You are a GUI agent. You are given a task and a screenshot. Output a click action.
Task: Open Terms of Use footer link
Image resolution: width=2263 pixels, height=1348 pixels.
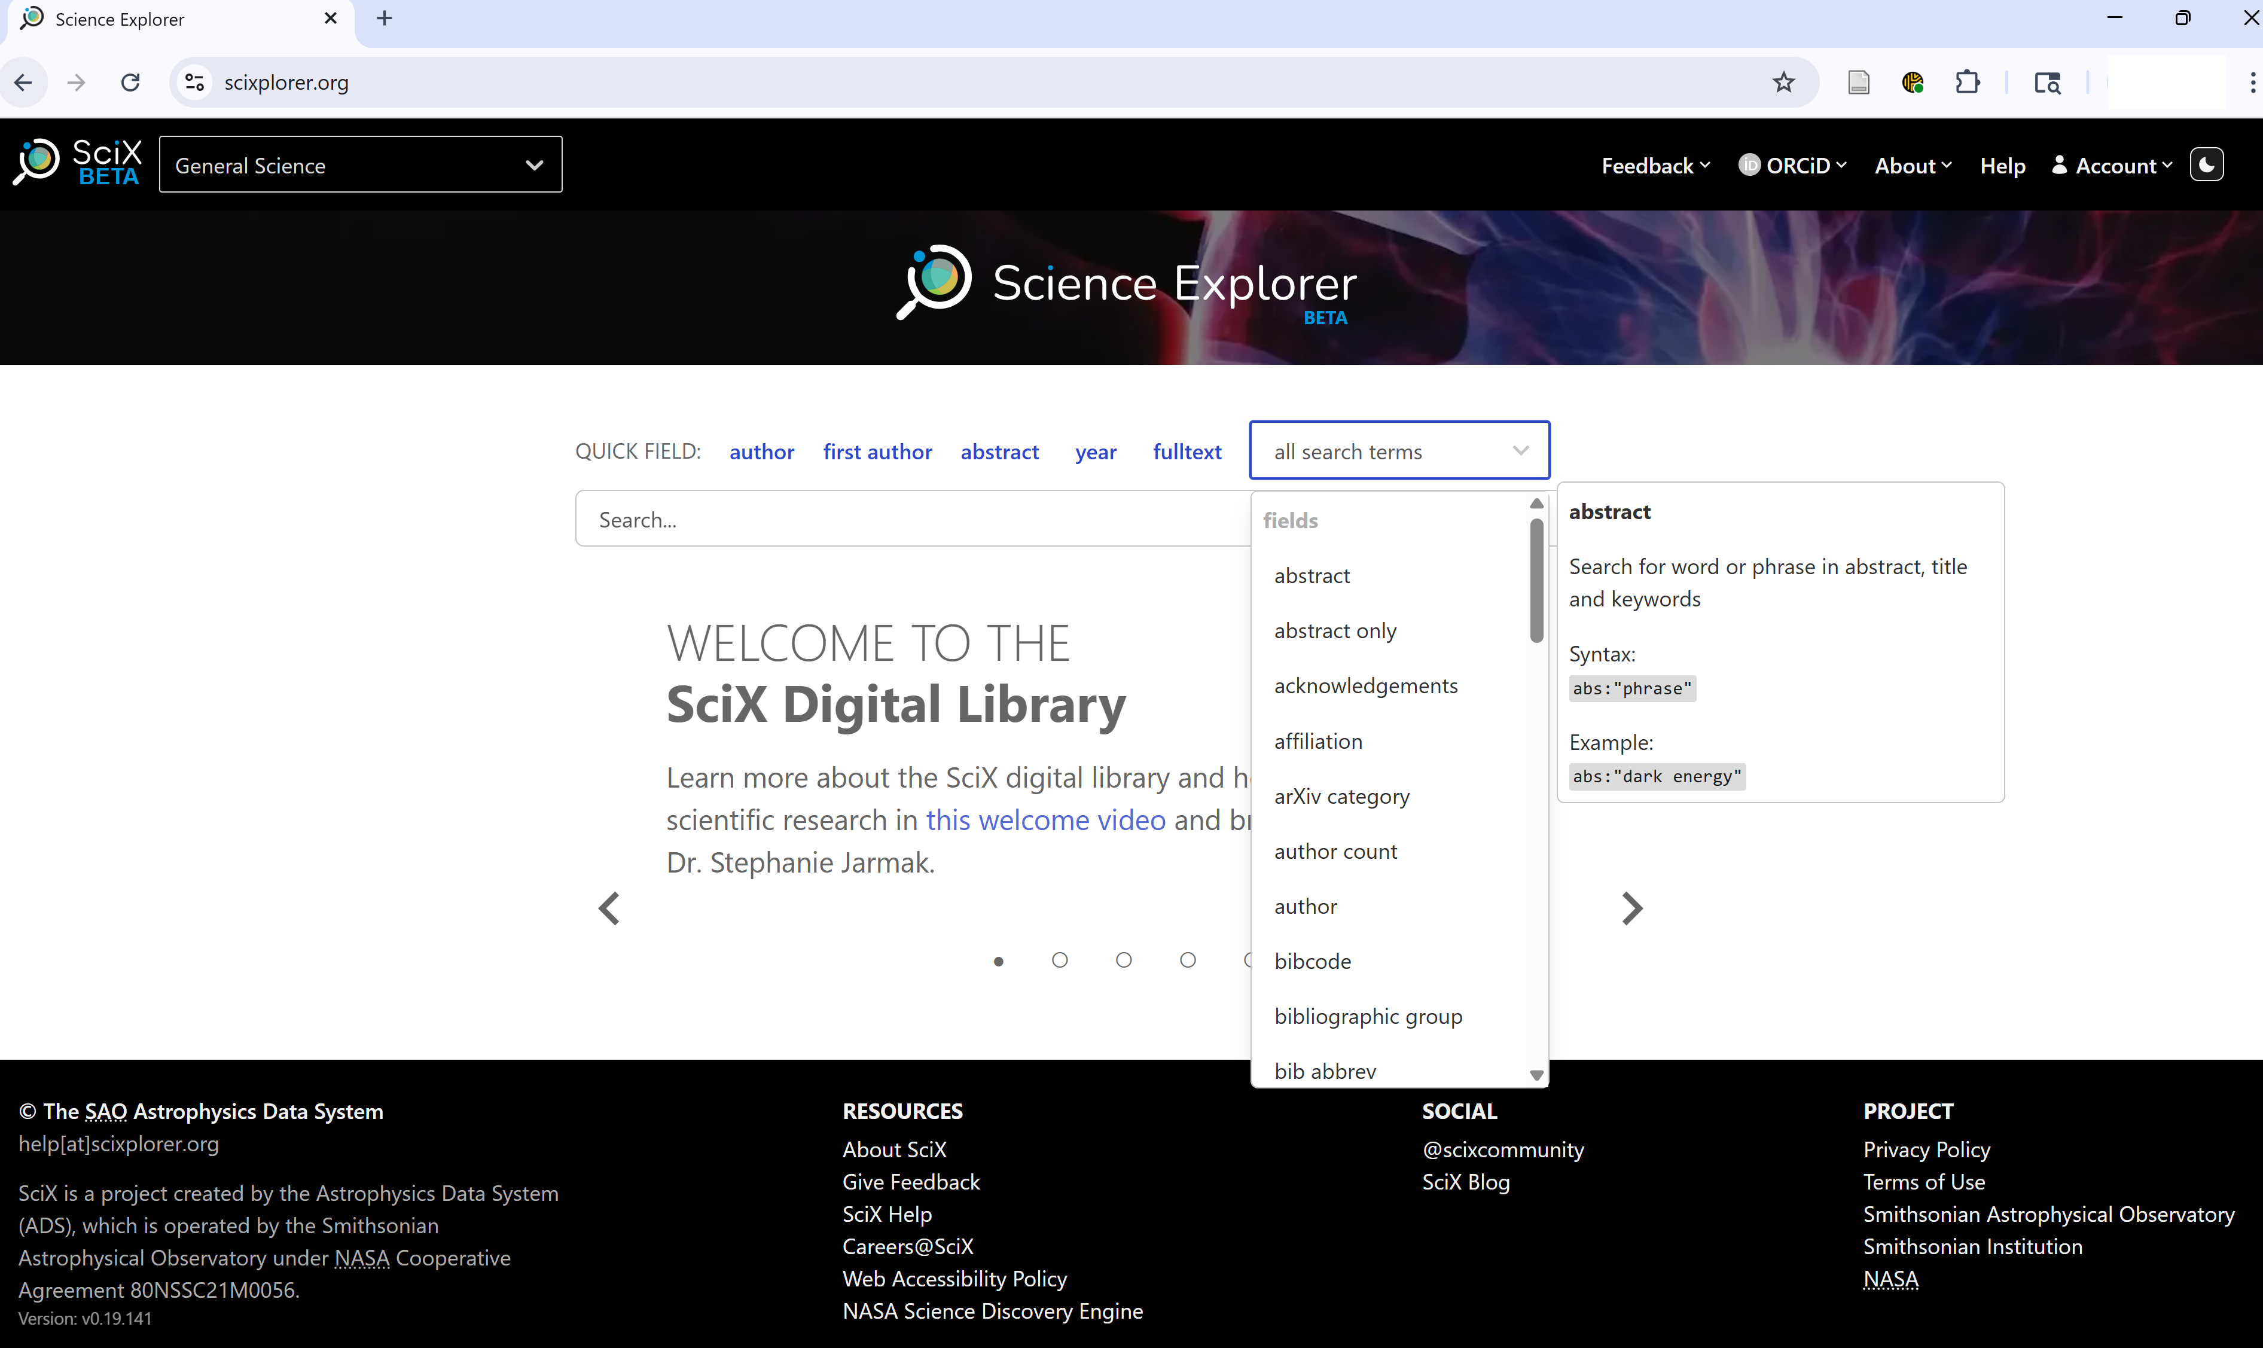point(1923,1182)
